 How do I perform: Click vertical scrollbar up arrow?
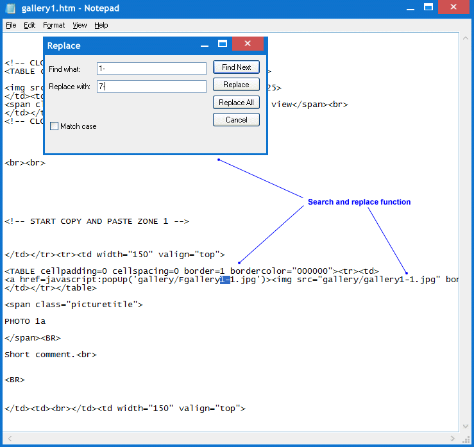pyautogui.click(x=466, y=38)
